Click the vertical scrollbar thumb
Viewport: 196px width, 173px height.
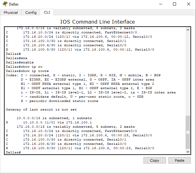(188, 132)
